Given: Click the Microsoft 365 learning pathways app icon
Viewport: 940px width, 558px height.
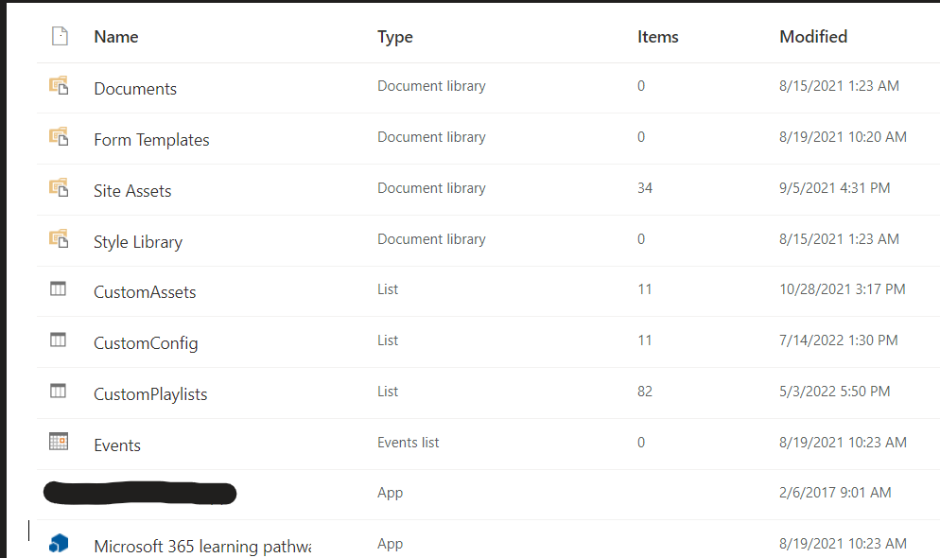Looking at the screenshot, I should coord(58,544).
